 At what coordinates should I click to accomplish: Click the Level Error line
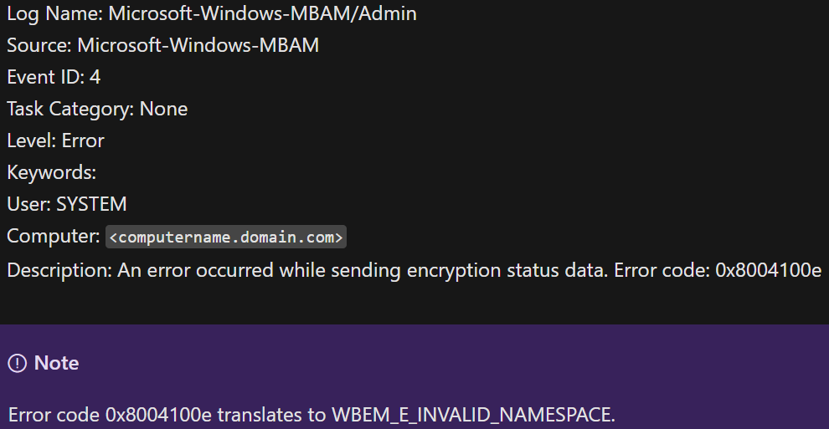point(55,140)
